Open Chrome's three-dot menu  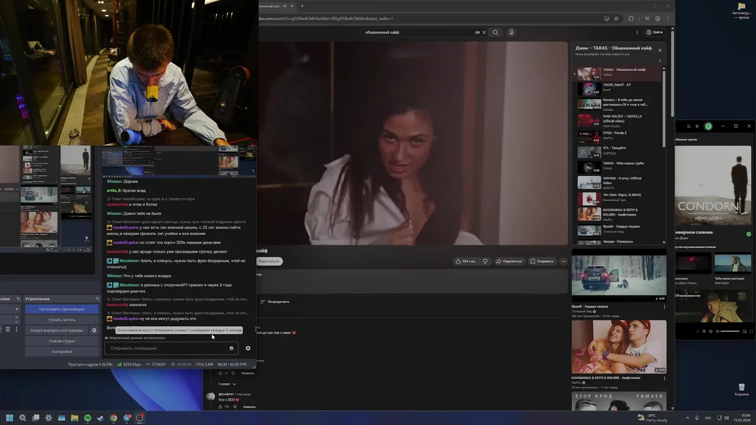coord(669,18)
